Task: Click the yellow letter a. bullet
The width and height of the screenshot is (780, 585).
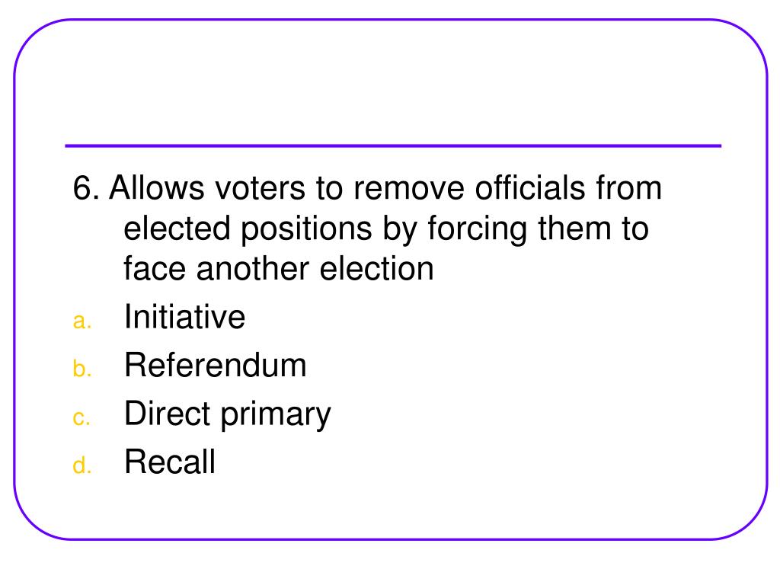Action: click(x=82, y=321)
